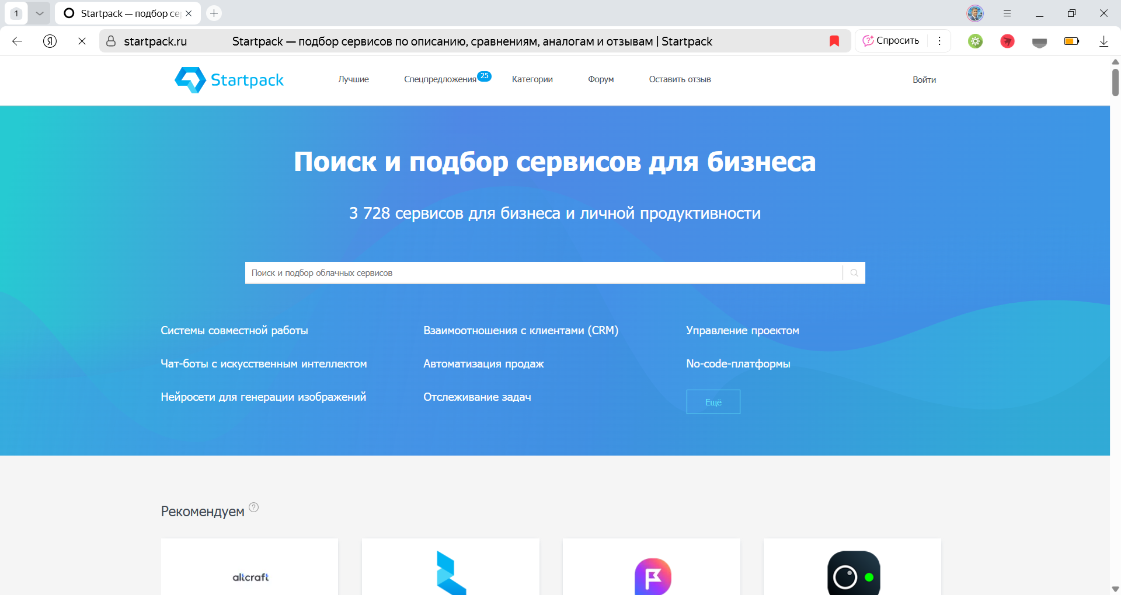The image size is (1121, 595).
Task: Click the magnifier icon to start search
Action: tap(854, 272)
